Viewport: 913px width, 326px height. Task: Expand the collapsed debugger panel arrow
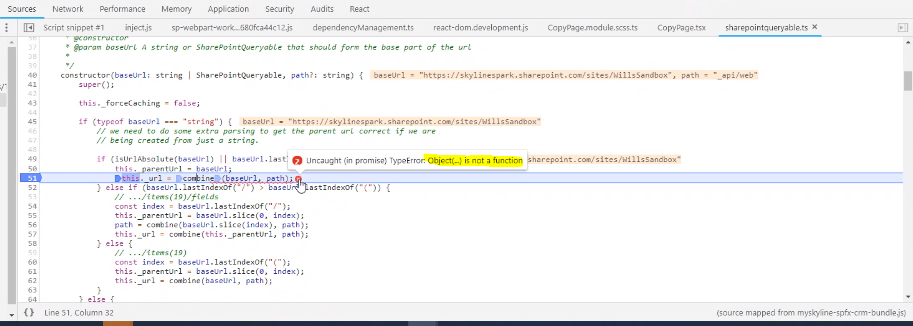tap(903, 27)
